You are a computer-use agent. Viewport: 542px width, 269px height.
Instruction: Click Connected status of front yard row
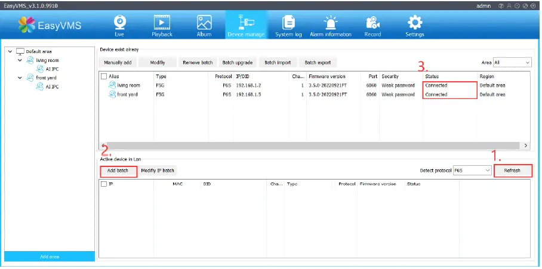click(436, 94)
